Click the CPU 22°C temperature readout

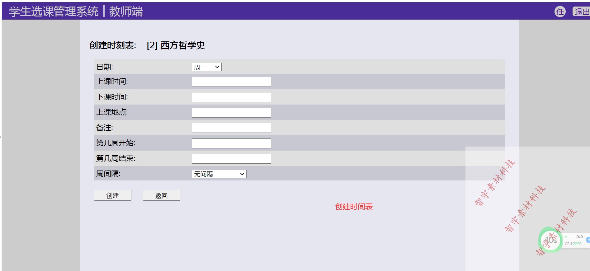pyautogui.click(x=573, y=244)
